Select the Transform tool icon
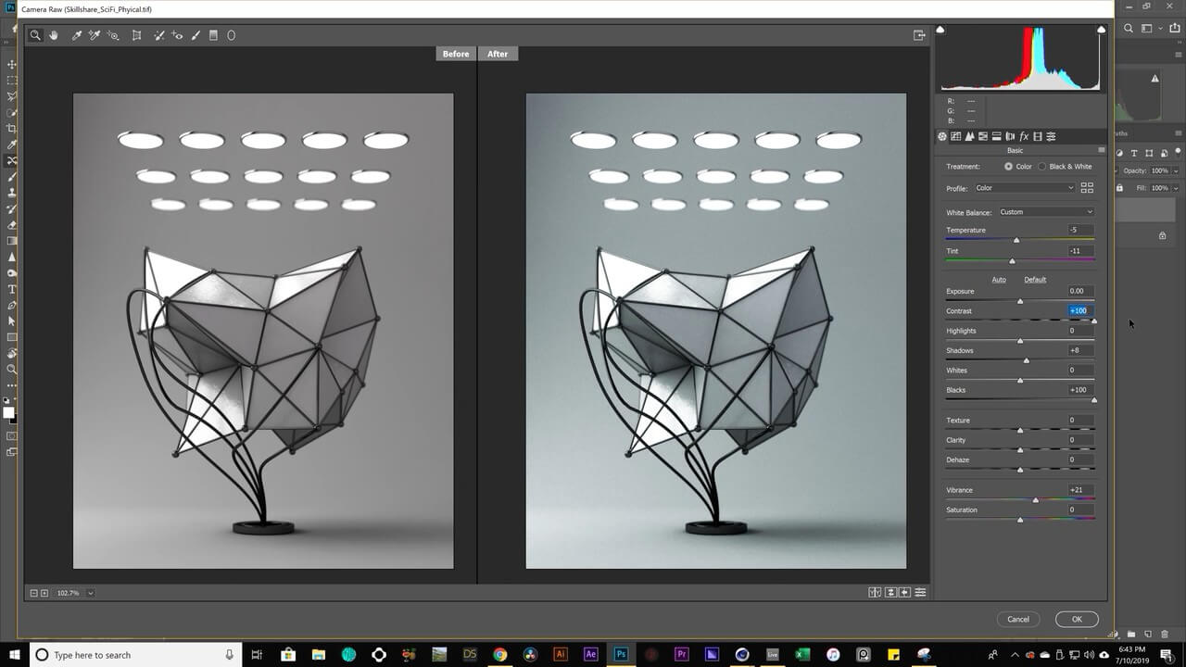 click(x=136, y=35)
